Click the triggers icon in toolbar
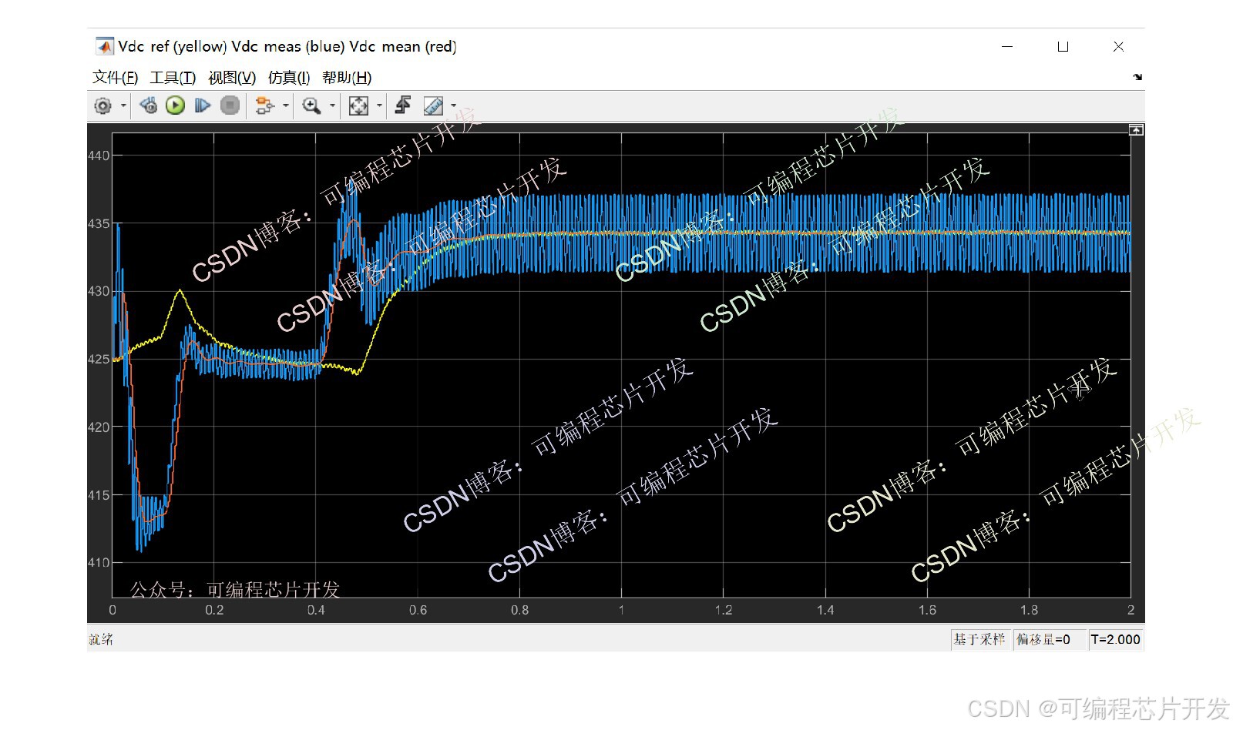This screenshot has width=1233, height=730. point(403,105)
